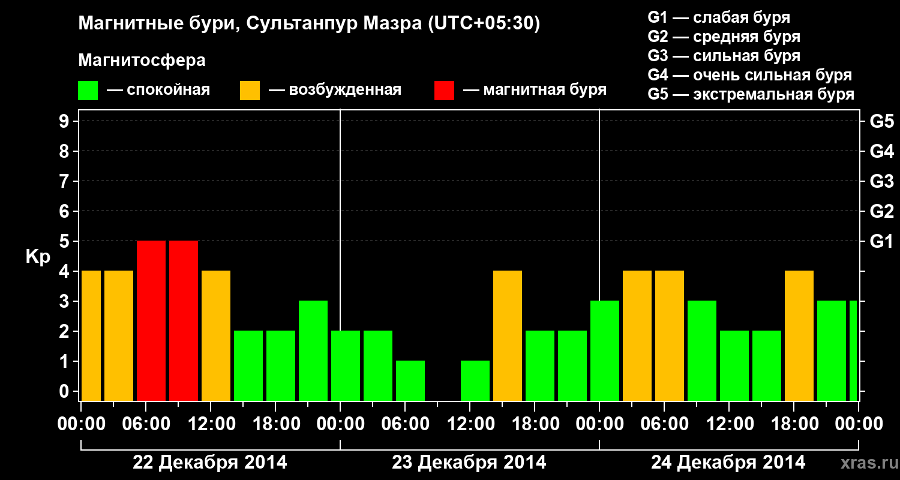Click the '18:00' time label under 24 December
Image resolution: width=900 pixels, height=480 pixels.
pos(794,424)
